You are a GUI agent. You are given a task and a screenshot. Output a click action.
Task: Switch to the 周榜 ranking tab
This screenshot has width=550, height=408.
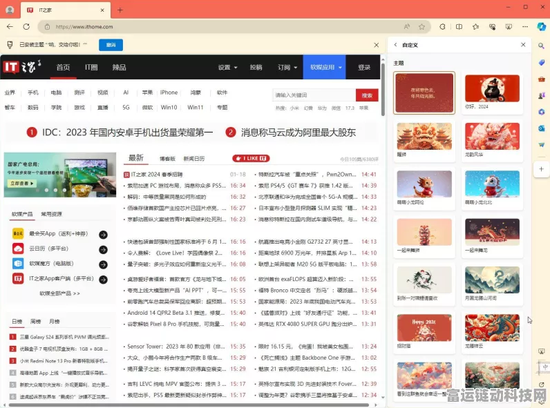click(x=35, y=321)
